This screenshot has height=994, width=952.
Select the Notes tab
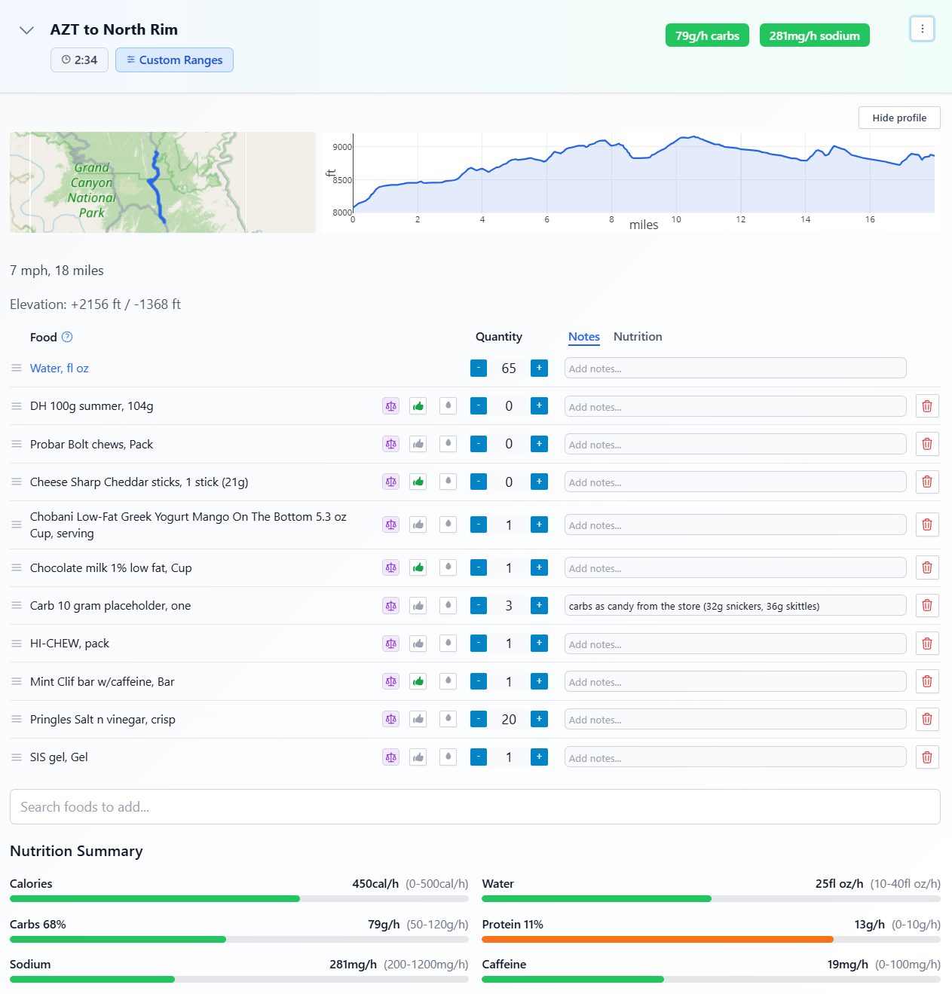point(583,337)
